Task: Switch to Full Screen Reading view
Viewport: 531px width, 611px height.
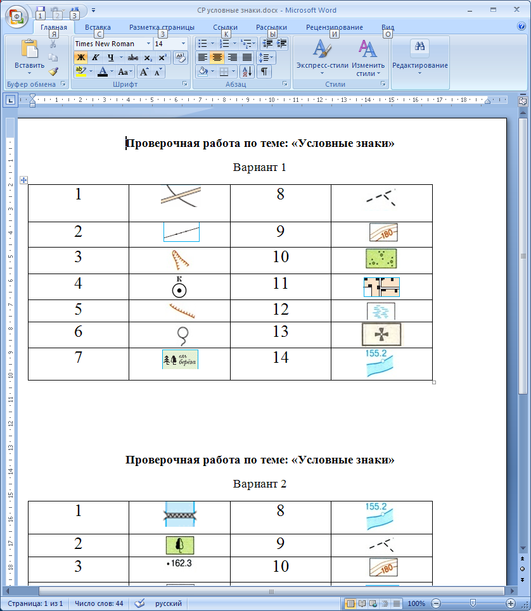Action: [x=362, y=603]
